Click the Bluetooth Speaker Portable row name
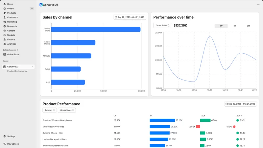Screen dimensions: 263x148 coord(55,146)
